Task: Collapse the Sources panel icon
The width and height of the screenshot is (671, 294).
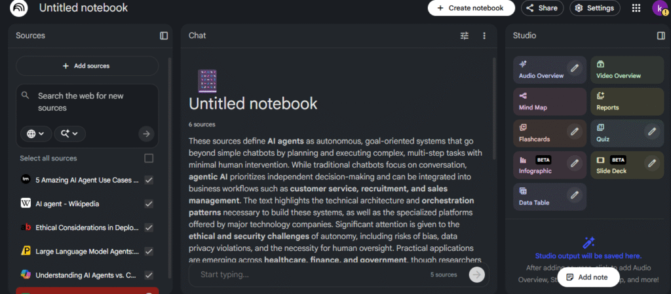Action: point(164,35)
